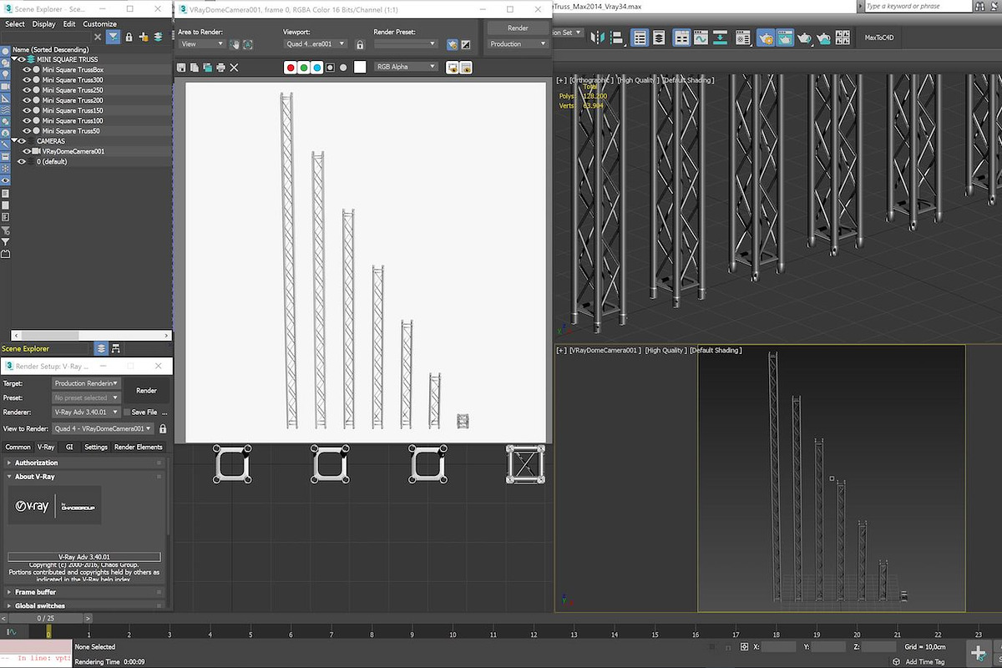Click Auto Region Selected icon

click(248, 44)
